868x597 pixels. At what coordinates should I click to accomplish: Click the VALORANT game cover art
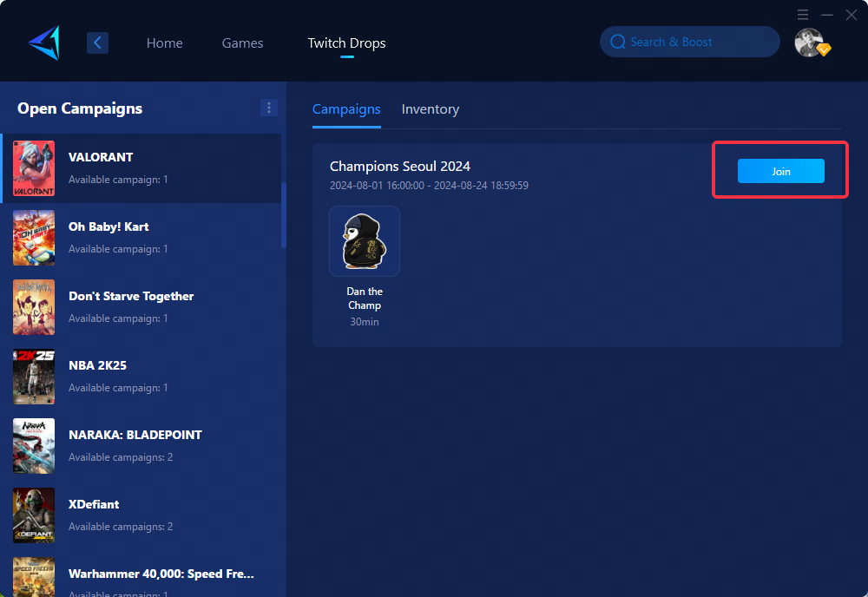coord(34,168)
